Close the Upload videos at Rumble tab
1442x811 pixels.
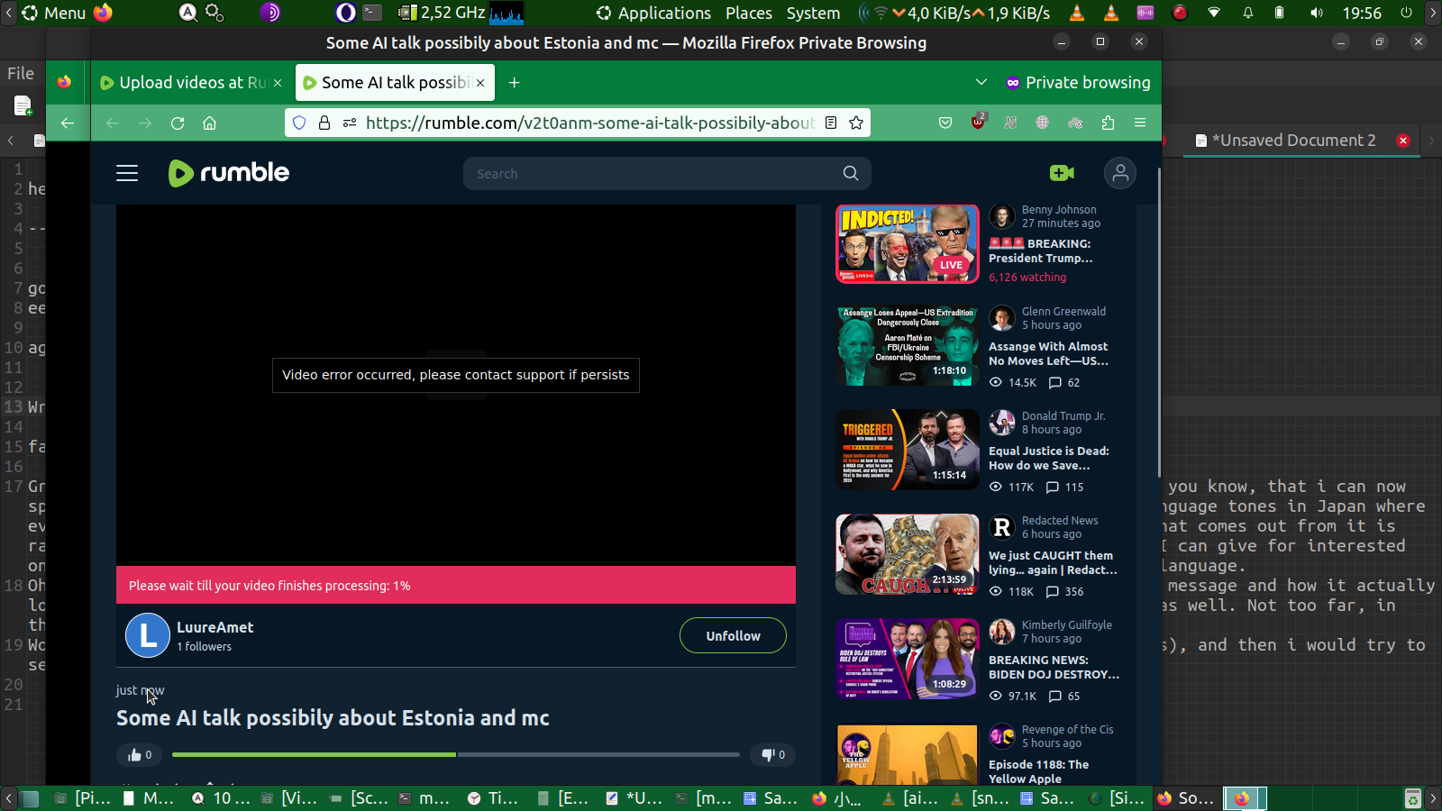[278, 83]
